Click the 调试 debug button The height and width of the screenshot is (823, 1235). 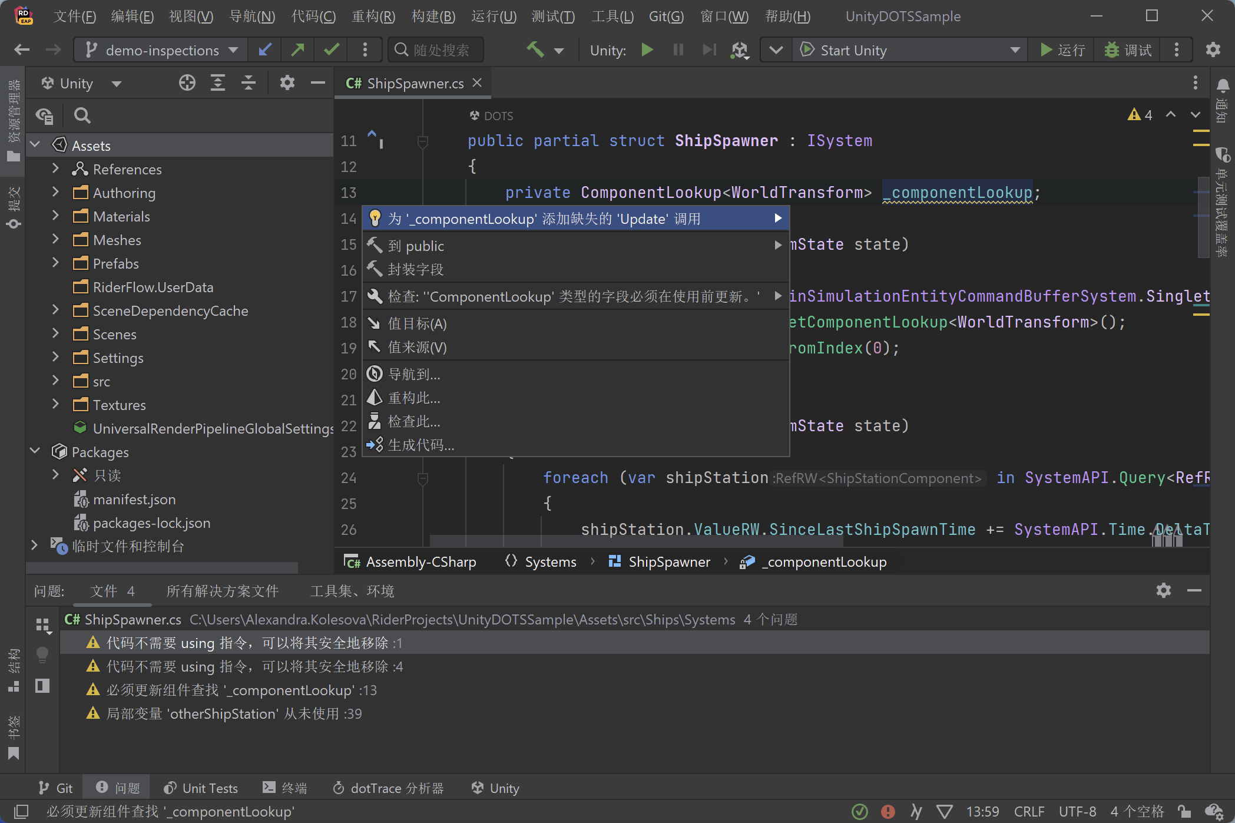click(1128, 50)
